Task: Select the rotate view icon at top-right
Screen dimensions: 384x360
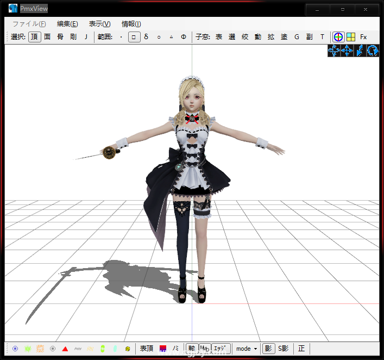Action: click(373, 51)
